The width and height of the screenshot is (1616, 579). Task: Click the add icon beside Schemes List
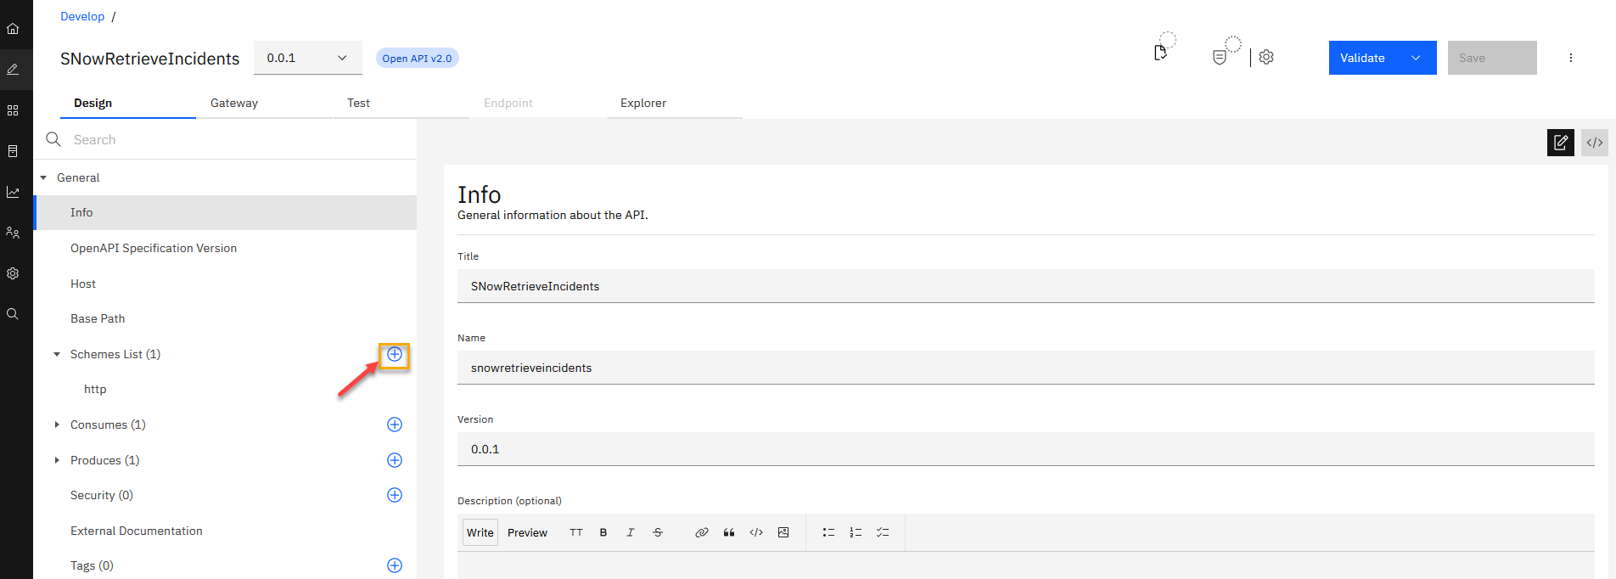click(x=395, y=354)
